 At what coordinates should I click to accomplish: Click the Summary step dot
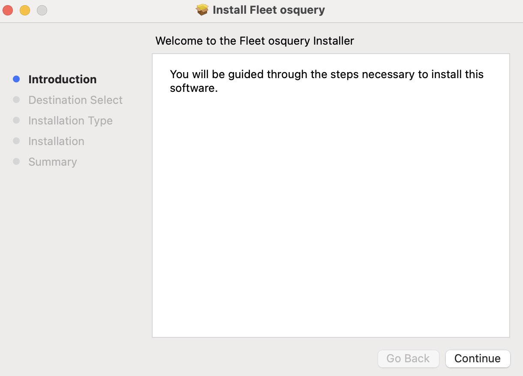click(x=16, y=161)
